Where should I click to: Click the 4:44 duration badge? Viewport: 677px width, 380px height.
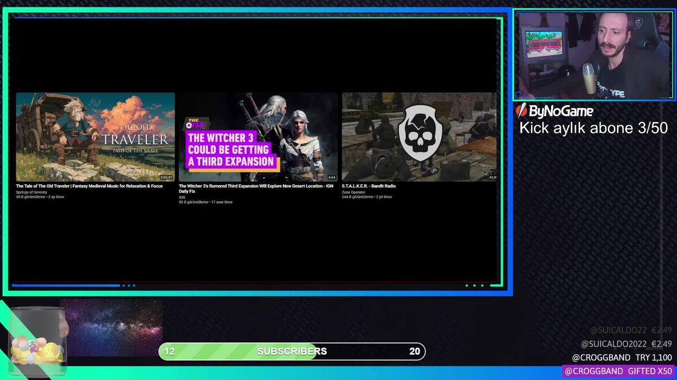(332, 177)
